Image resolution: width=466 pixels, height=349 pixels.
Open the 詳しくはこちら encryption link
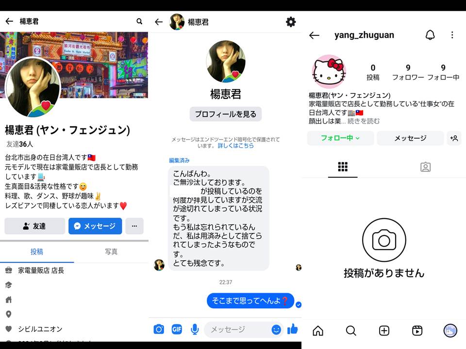click(x=236, y=146)
